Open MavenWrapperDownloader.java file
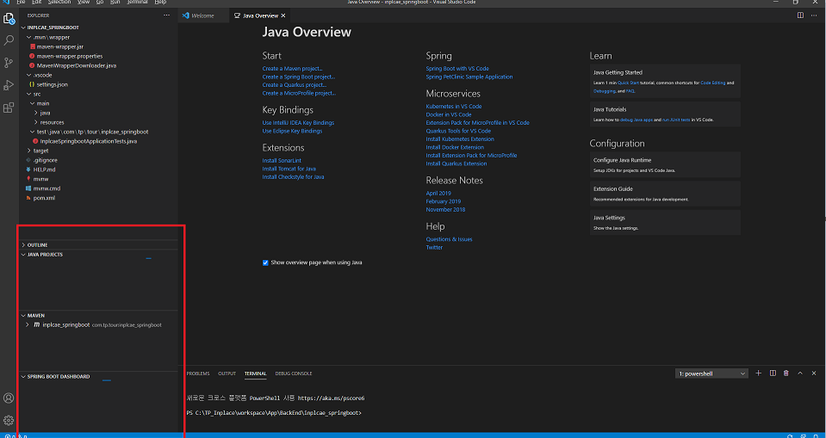Screen dimensions: 826x438 click(x=77, y=65)
